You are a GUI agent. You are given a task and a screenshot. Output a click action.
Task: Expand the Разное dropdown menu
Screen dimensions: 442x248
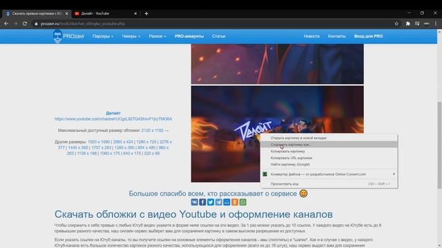[x=157, y=37]
